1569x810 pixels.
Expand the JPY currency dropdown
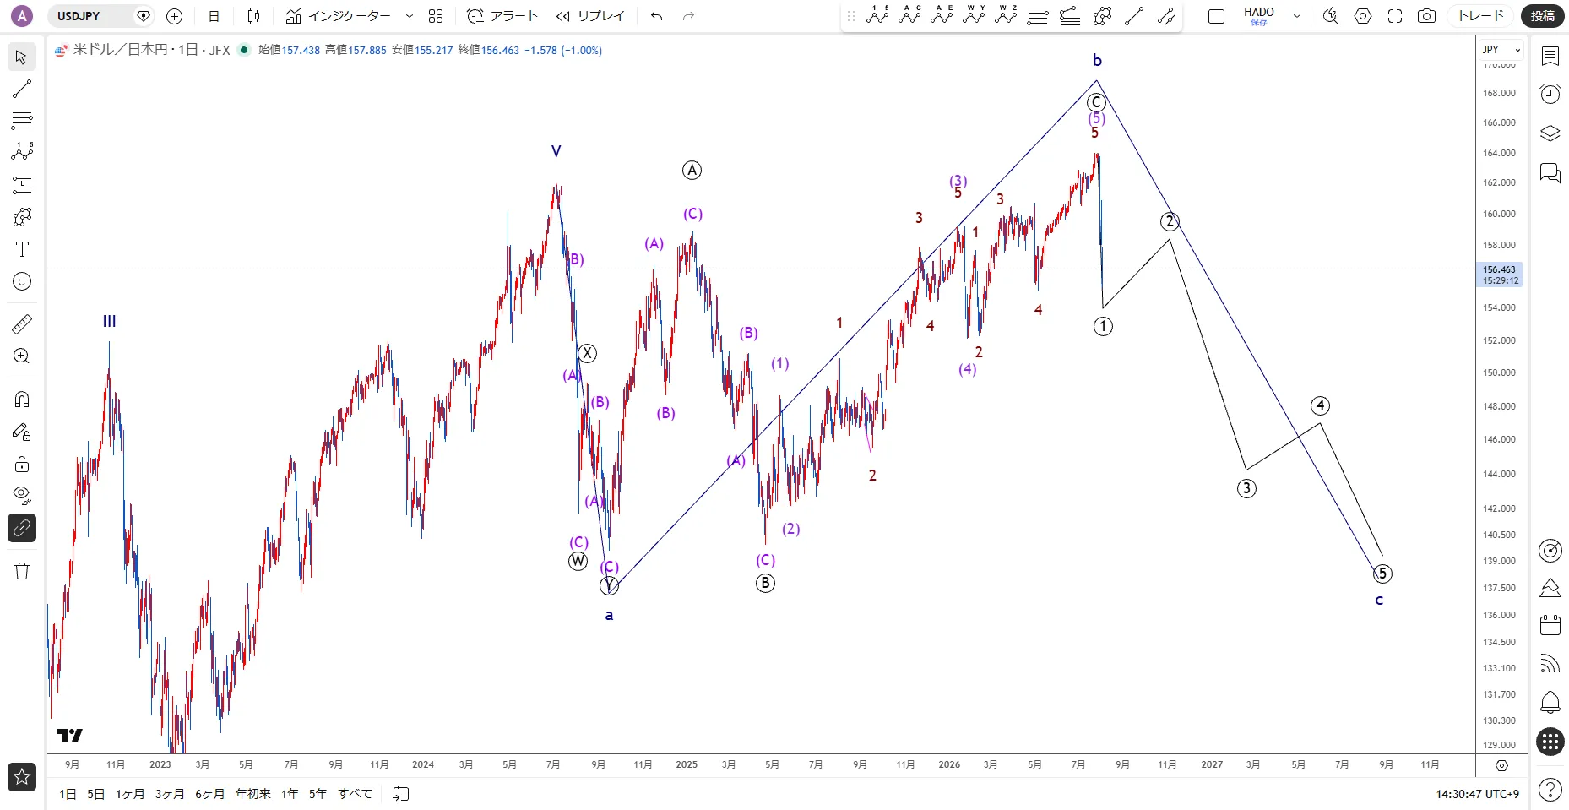(x=1501, y=50)
